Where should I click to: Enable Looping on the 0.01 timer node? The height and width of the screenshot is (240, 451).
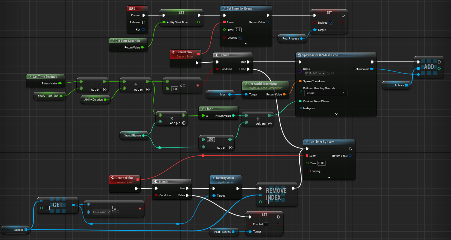click(323, 171)
